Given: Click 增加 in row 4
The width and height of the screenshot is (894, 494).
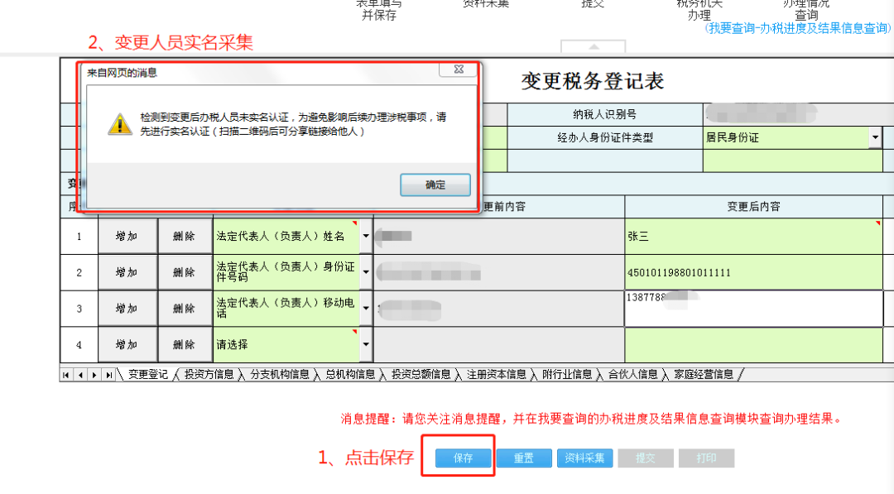Looking at the screenshot, I should point(127,344).
